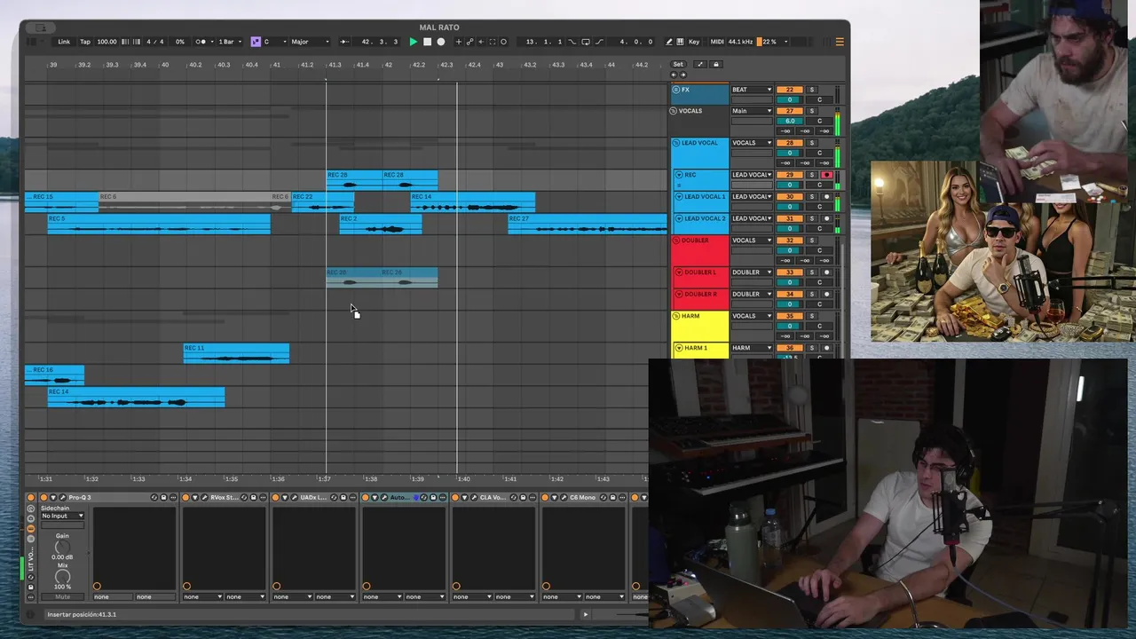The height and width of the screenshot is (639, 1136).
Task: Open the 1 Bar quantization dropdown
Action: coord(229,42)
